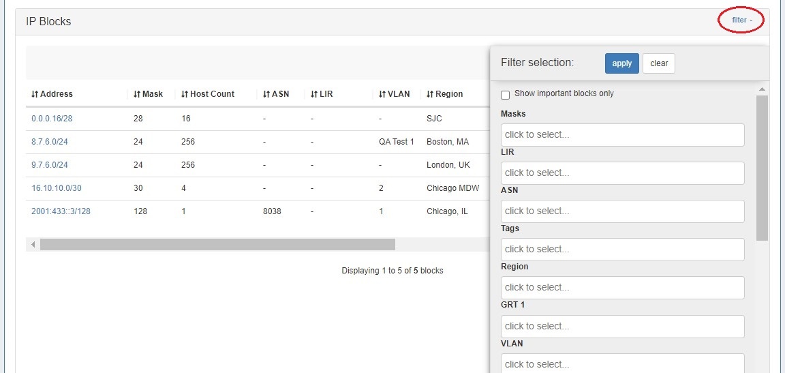The width and height of the screenshot is (785, 373).
Task: Open IP block 8.7.6.0/24
Action: (50, 142)
